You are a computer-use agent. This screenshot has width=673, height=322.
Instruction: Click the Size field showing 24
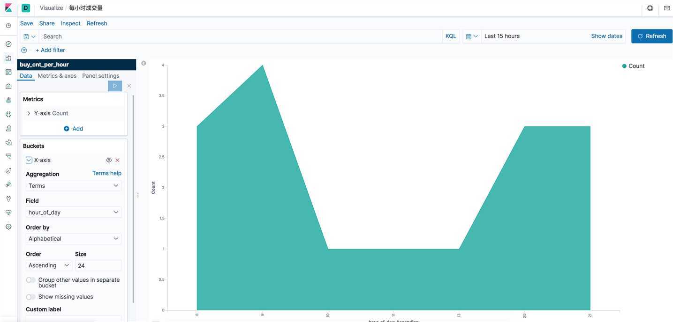(x=98, y=265)
